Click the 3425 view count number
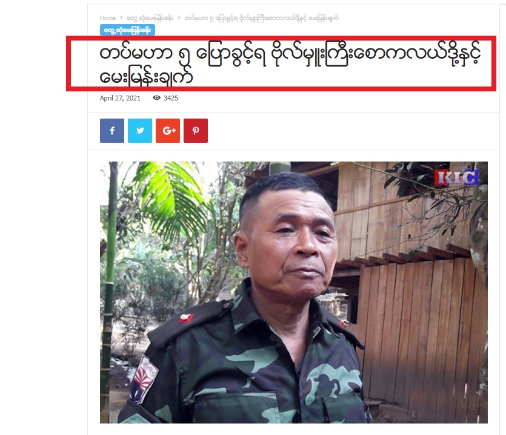 tap(171, 98)
